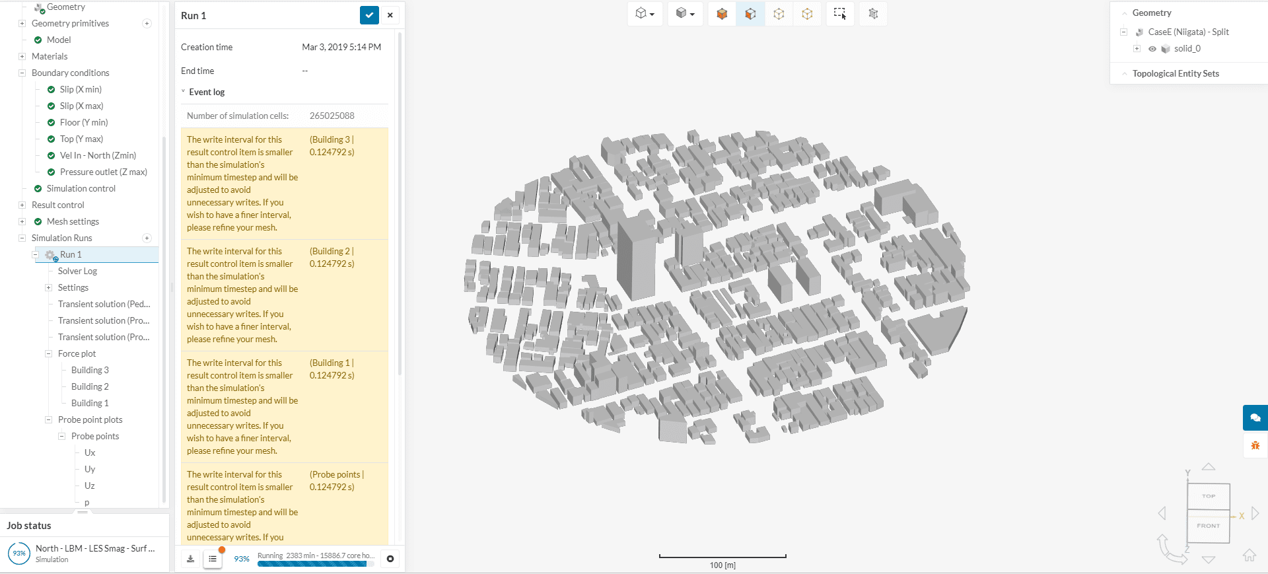Open the view orientation dropdown
Image resolution: width=1268 pixels, height=574 pixels.
pos(645,14)
